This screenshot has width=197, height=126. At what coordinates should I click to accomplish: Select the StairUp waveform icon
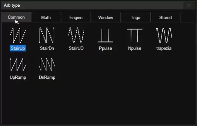pos(18,35)
